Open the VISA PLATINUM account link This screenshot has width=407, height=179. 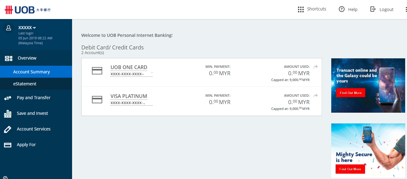[129, 96]
